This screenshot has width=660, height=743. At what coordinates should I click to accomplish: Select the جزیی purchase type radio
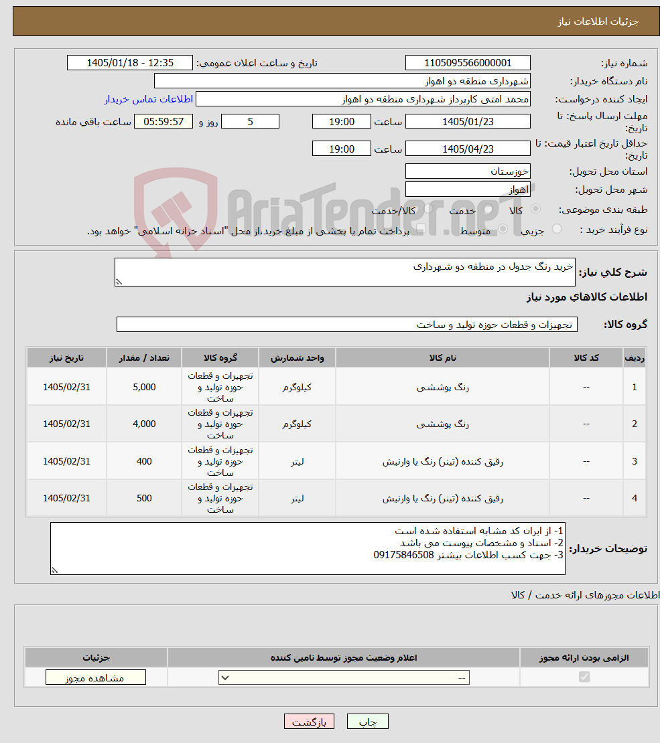557,230
